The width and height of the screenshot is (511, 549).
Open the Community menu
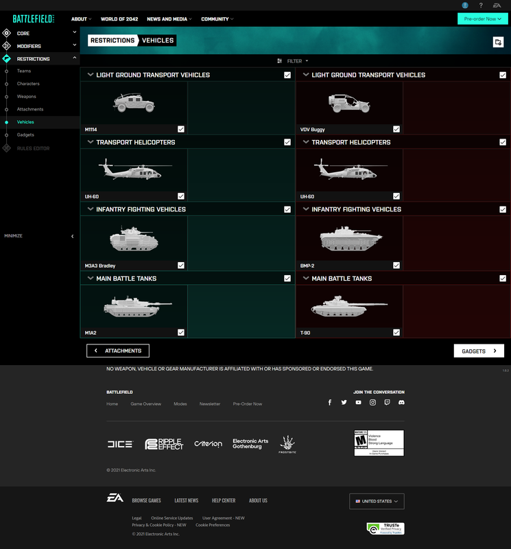[217, 19]
